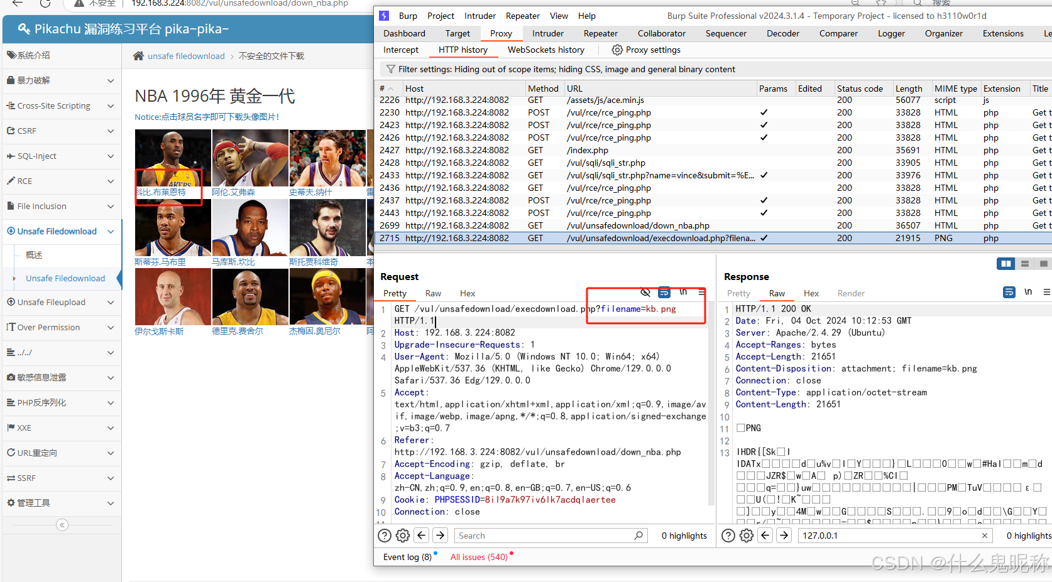Screen dimensions: 1052x582
Task: Open Response search settings gear
Action: click(x=747, y=536)
